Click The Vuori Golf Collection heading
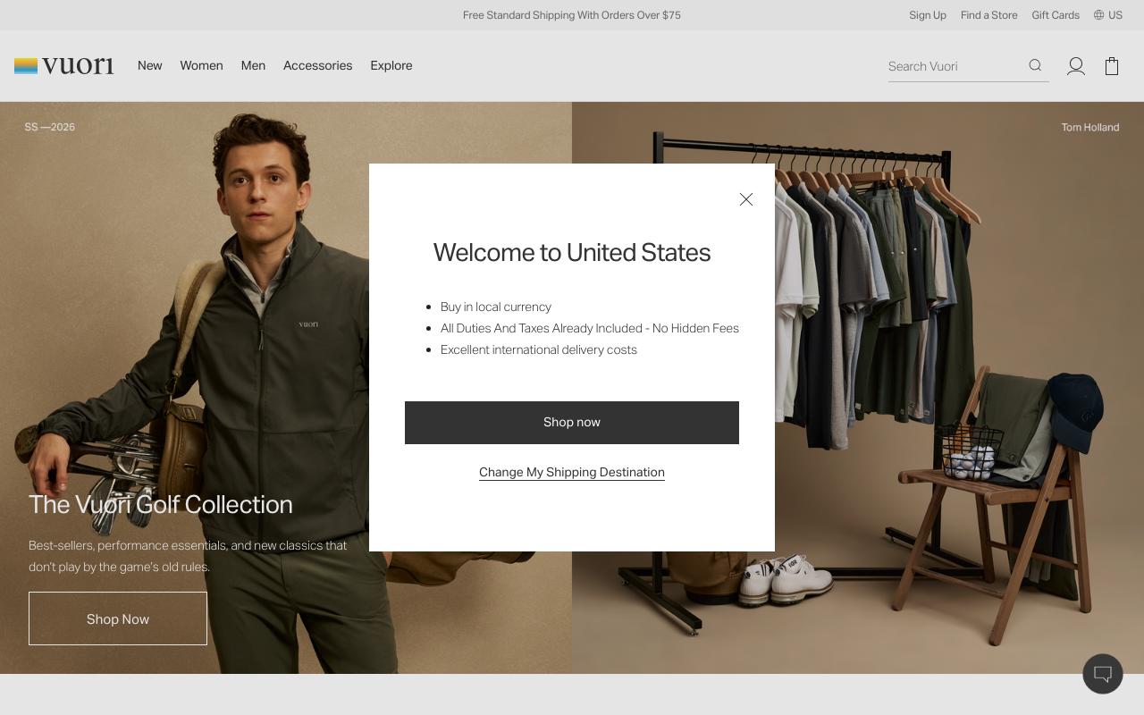Image resolution: width=1144 pixels, height=715 pixels. pos(161,504)
